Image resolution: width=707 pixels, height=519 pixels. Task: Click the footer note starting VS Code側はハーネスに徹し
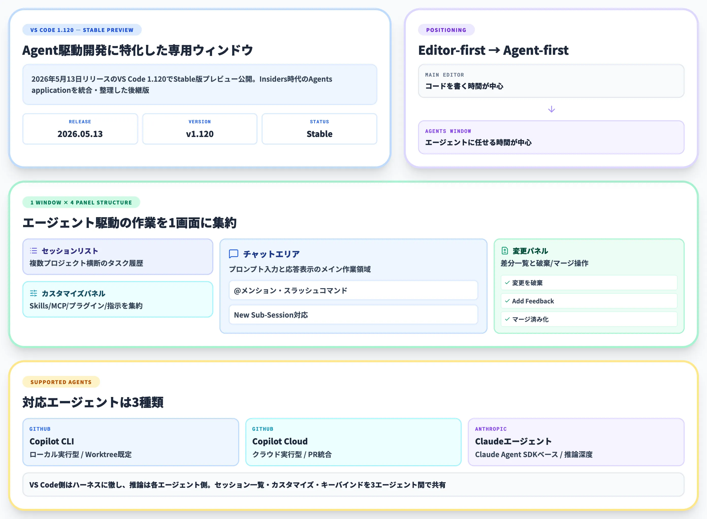(x=353, y=485)
